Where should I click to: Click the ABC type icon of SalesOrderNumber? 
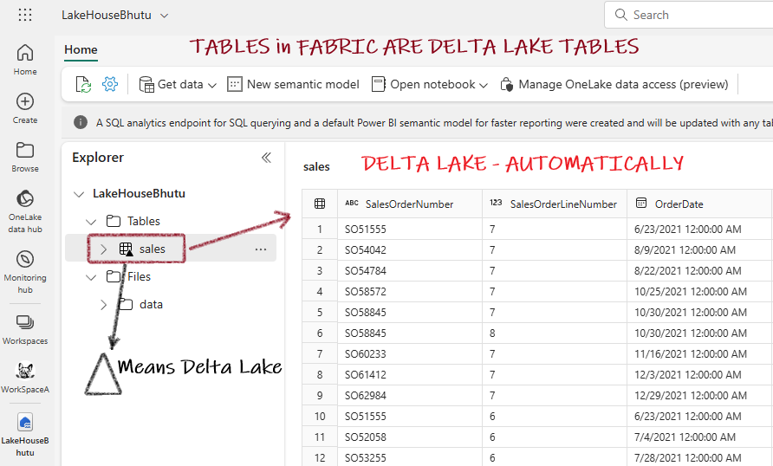click(x=352, y=203)
